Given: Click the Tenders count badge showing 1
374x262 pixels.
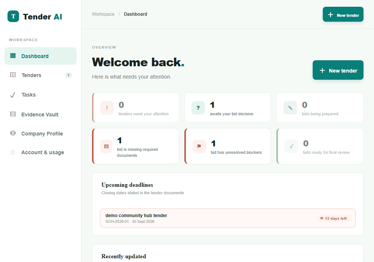Looking at the screenshot, I should coord(68,75).
